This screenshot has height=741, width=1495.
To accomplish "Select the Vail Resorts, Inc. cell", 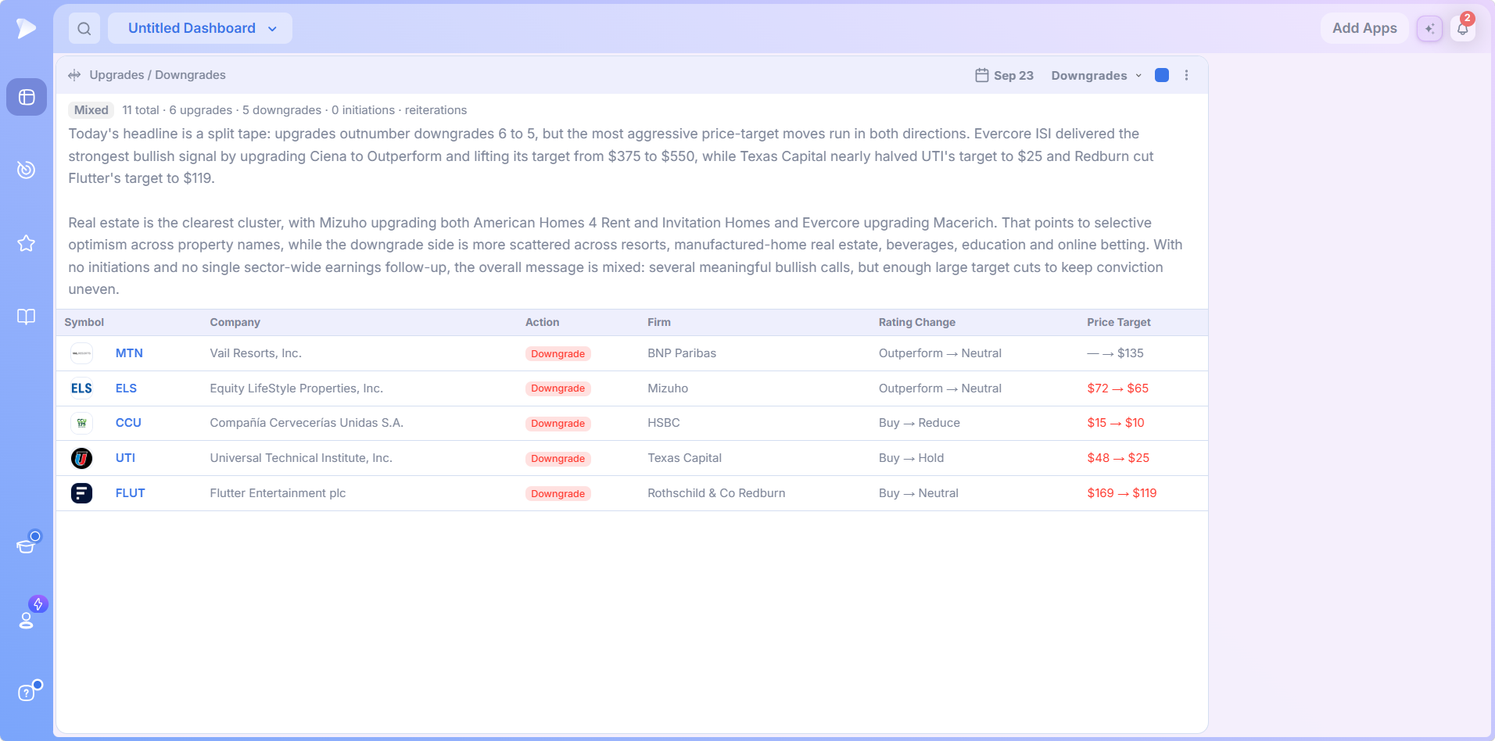I will 256,353.
